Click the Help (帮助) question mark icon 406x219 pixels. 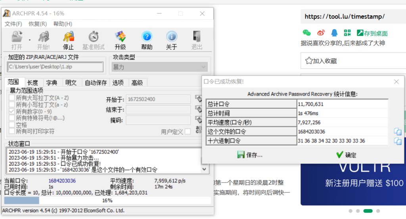tap(147, 38)
